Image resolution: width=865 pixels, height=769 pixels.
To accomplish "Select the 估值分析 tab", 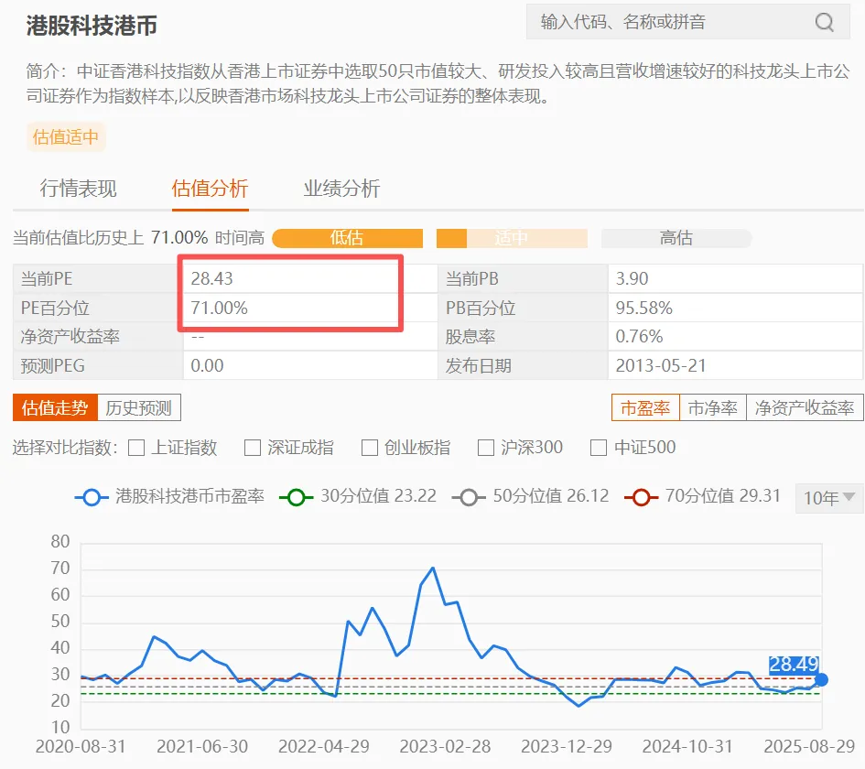I will click(x=210, y=190).
